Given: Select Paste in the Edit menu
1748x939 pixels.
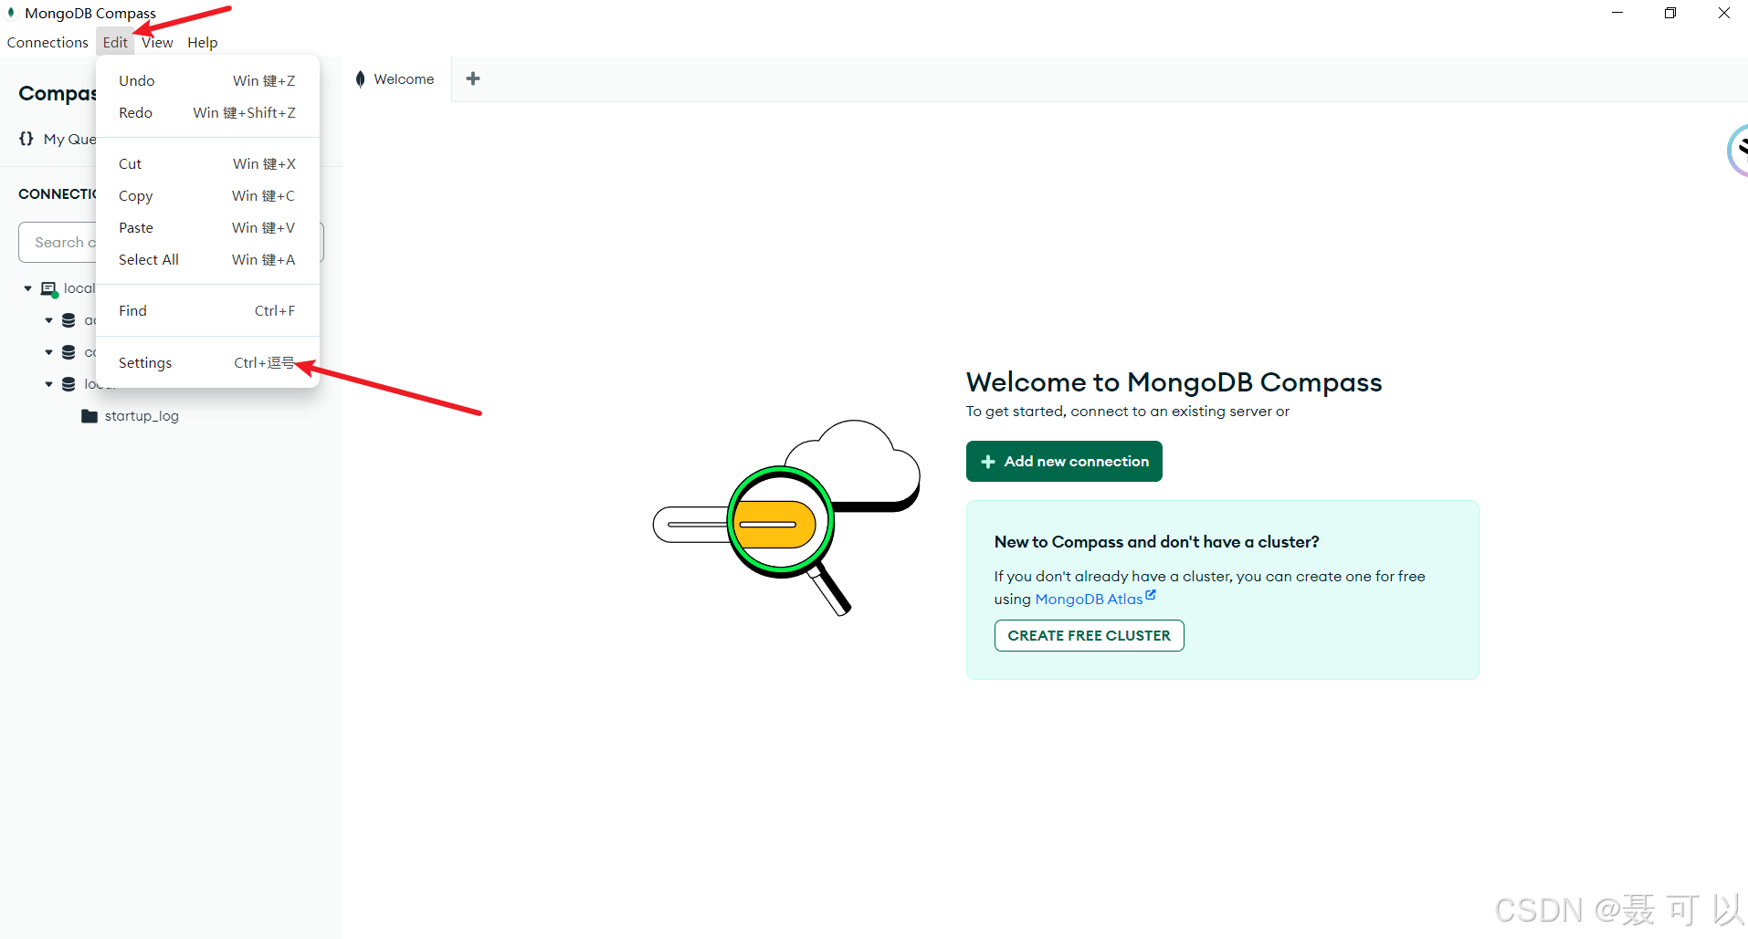Looking at the screenshot, I should pyautogui.click(x=207, y=227).
